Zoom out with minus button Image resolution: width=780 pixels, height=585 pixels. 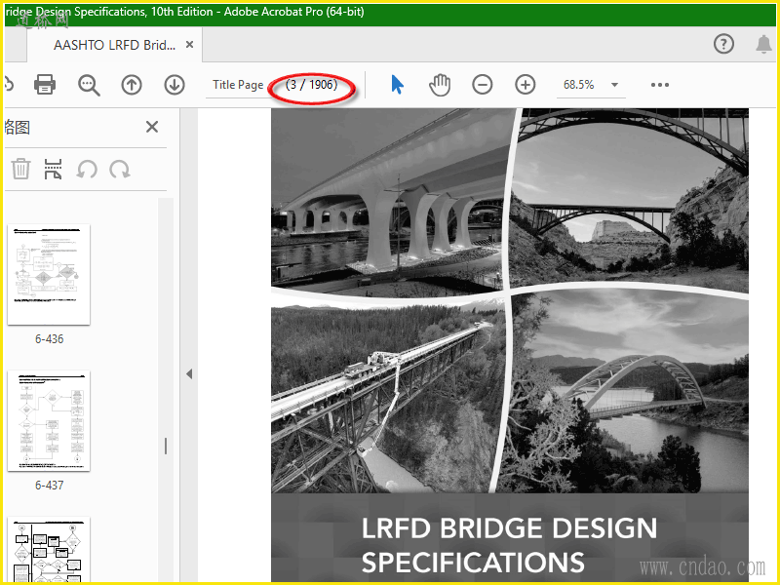pyautogui.click(x=483, y=85)
